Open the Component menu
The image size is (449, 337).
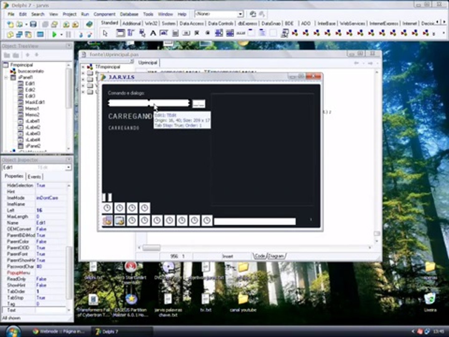(104, 14)
